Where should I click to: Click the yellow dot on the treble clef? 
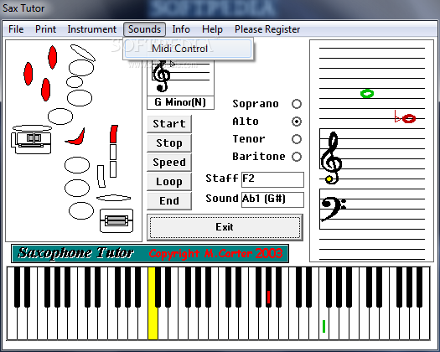pos(329,179)
